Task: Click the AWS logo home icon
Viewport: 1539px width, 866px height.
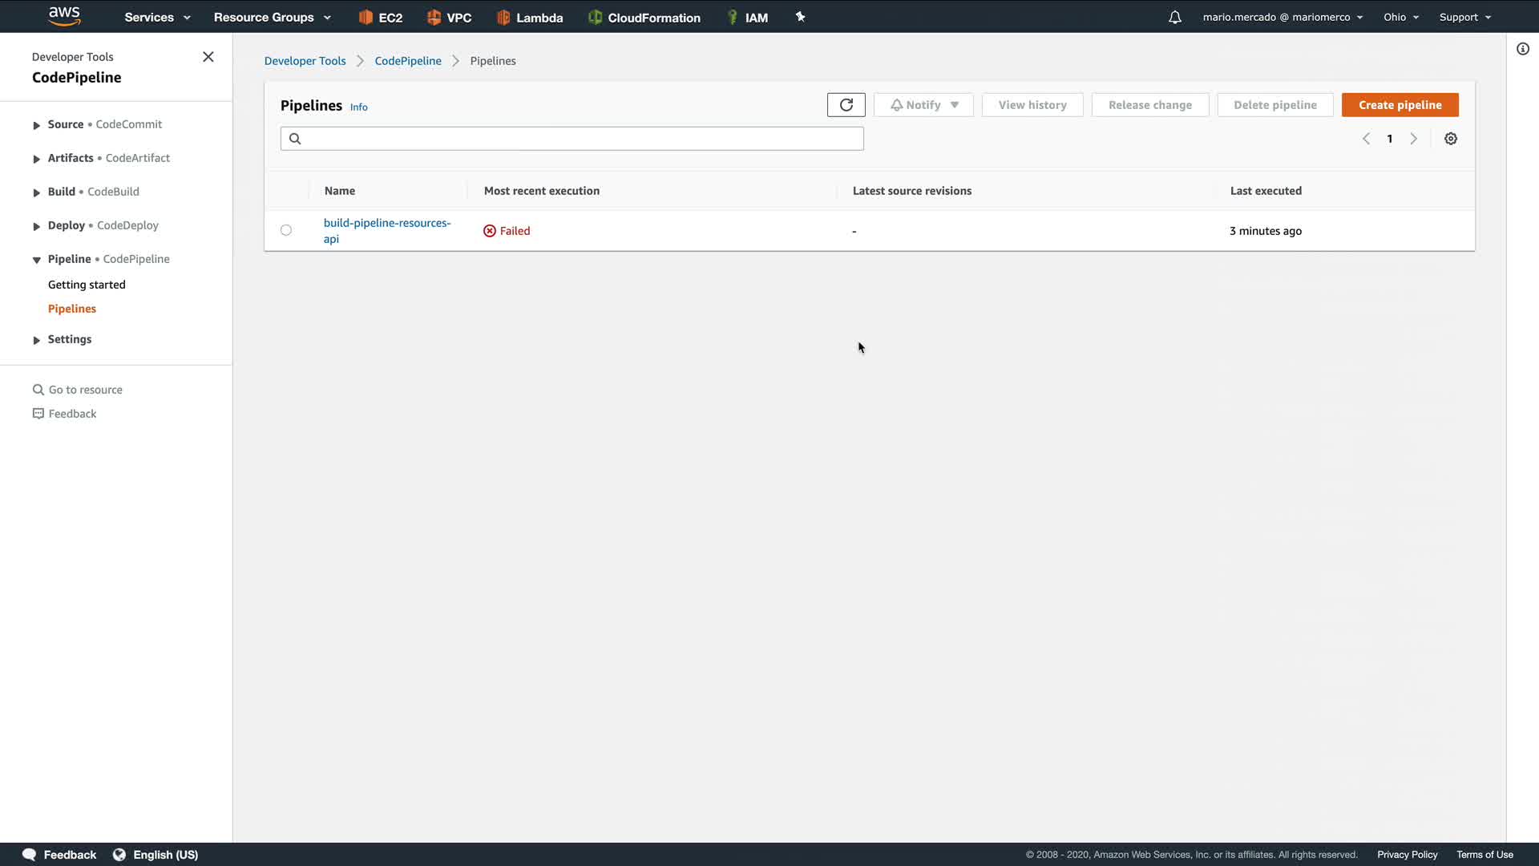Action: point(64,16)
